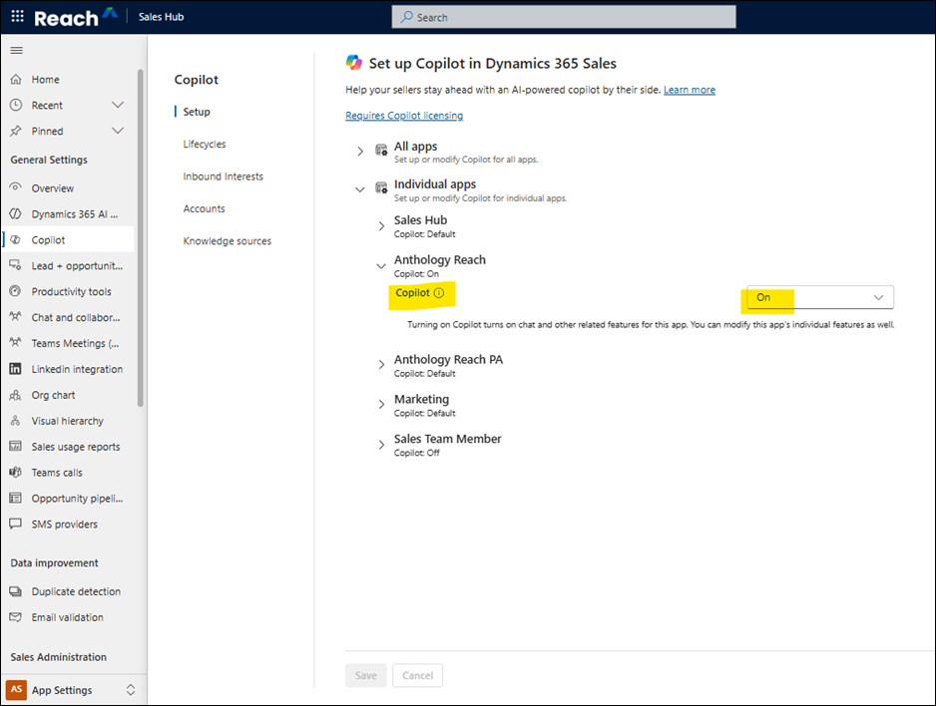Expand the Sales Hub app row

tap(381, 226)
